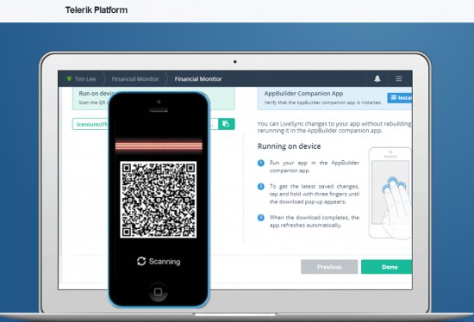
Task: Click the Telerik logo beside Tim Lee
Action: 69,79
